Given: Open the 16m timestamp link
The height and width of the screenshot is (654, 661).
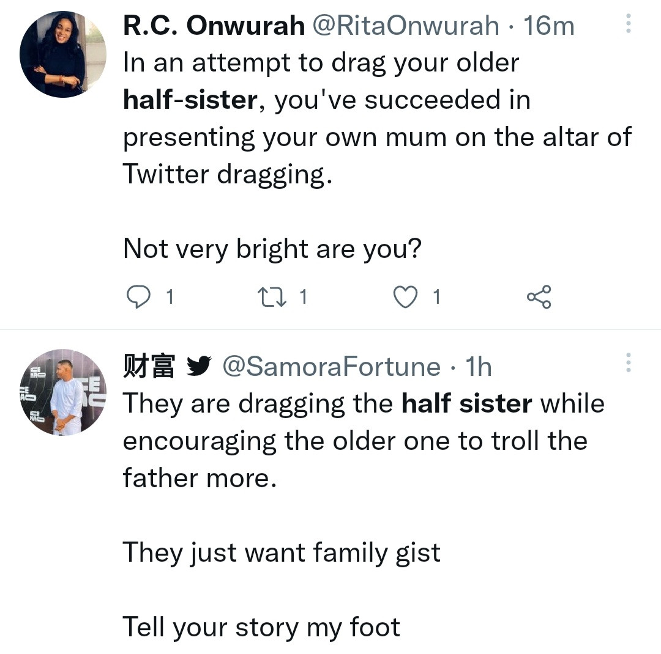Looking at the screenshot, I should coord(549,26).
